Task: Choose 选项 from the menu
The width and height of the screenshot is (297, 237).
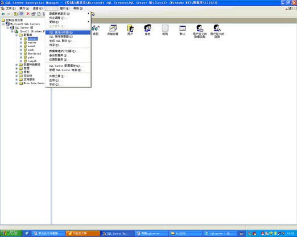Action: click(68, 80)
